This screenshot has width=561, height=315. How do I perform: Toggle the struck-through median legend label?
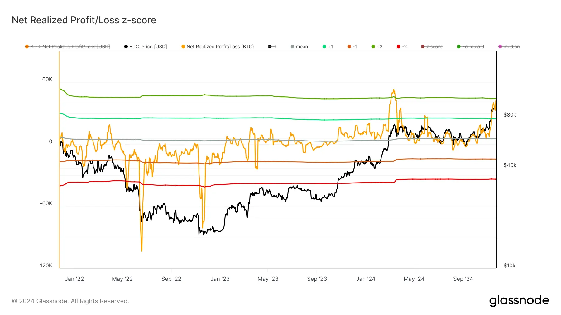tap(511, 47)
